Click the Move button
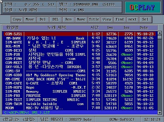The width and height of the screenshot is (164, 122). pos(30,19)
